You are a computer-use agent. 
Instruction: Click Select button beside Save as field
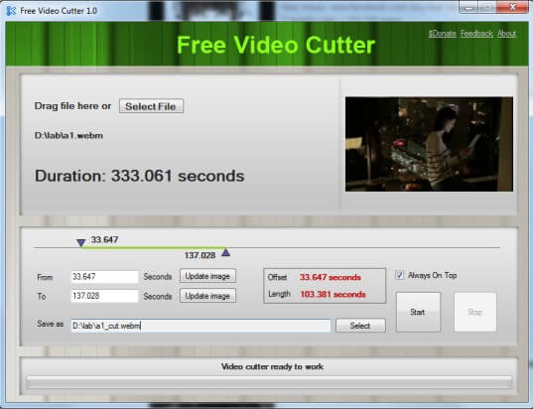[x=360, y=326]
